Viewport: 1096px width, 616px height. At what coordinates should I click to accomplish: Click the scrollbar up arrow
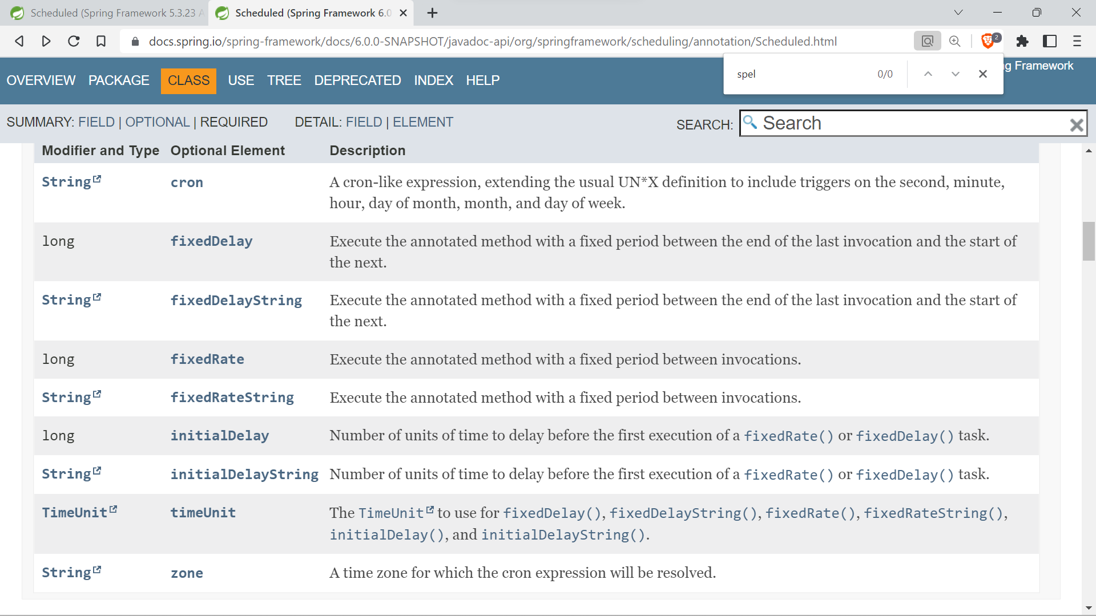coord(1089,151)
